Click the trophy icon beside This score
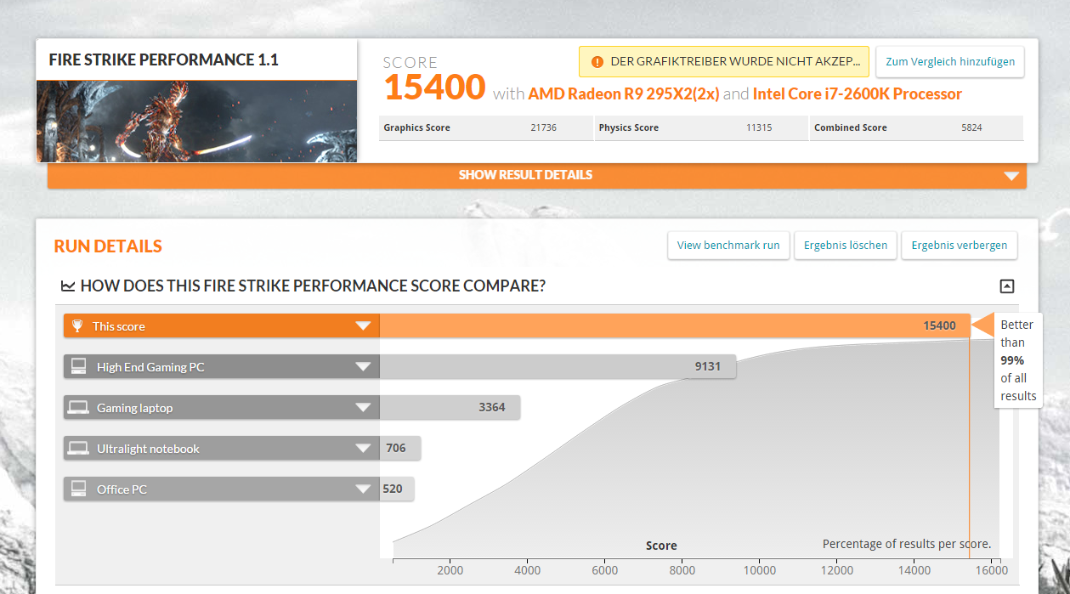The width and height of the screenshot is (1070, 594). click(x=78, y=325)
